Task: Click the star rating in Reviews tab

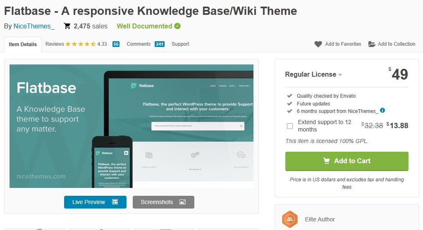Action: coord(80,44)
